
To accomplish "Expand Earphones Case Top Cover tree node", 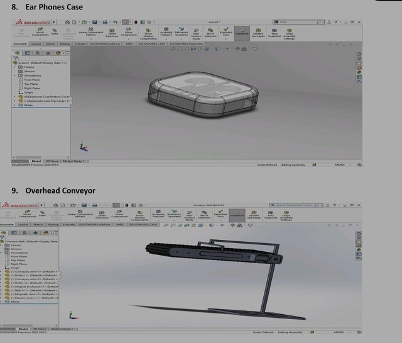I will point(14,101).
